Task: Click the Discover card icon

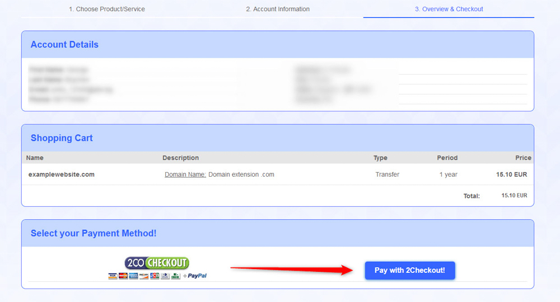Action: tap(144, 276)
